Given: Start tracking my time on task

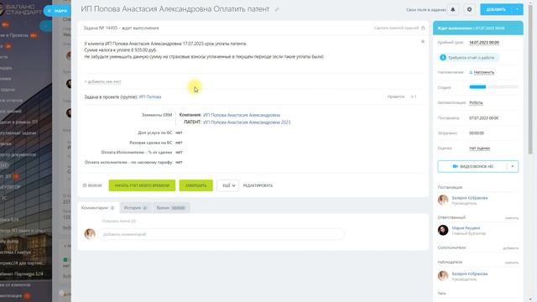Looking at the screenshot, I should coord(142,185).
